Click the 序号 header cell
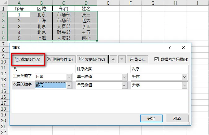This screenshot has width=209, height=135. [x=19, y=9]
